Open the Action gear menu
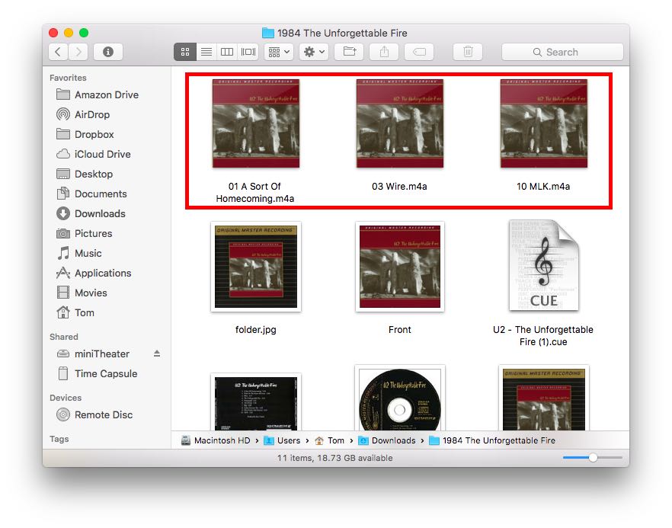672x528 pixels. coord(314,52)
